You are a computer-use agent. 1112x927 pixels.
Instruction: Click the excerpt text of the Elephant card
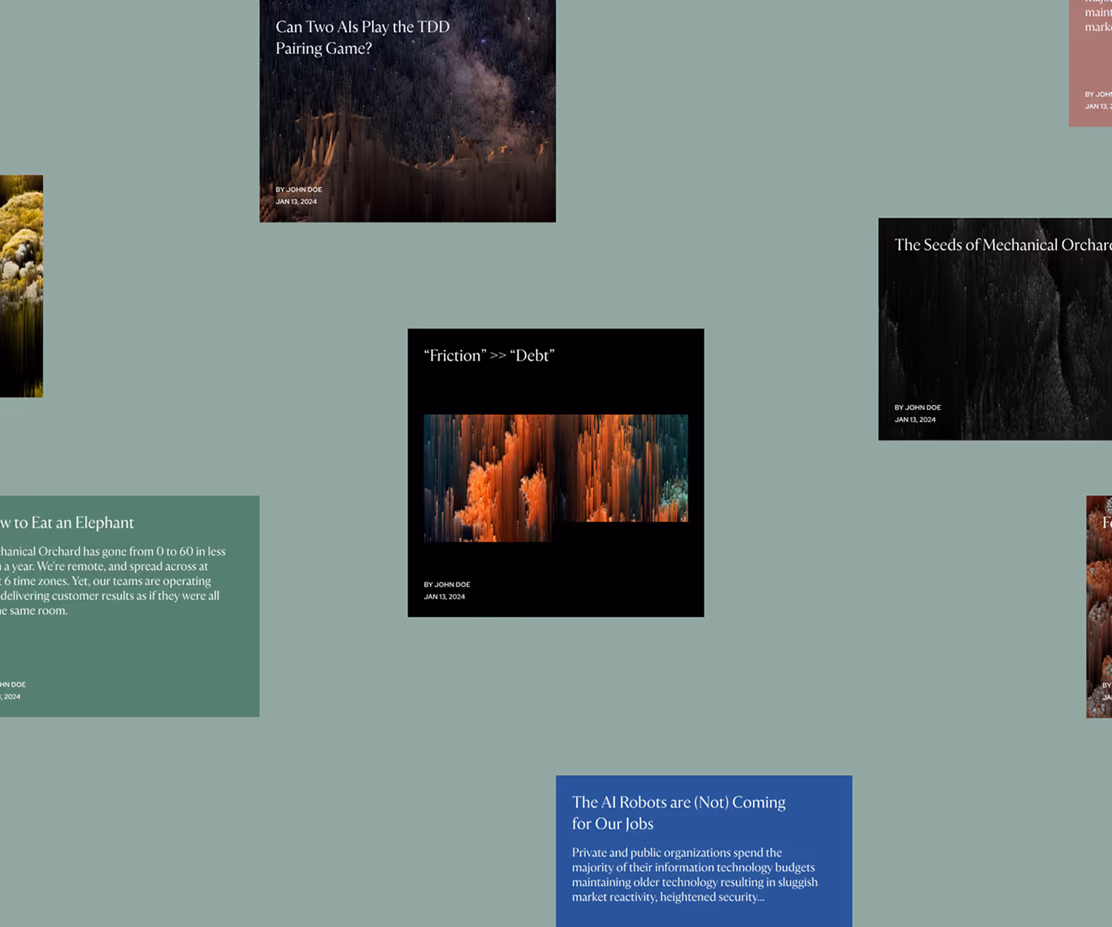coord(113,581)
